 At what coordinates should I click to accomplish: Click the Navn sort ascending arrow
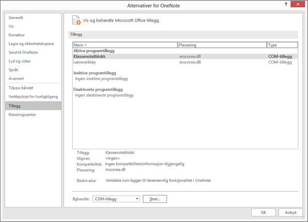[85, 45]
